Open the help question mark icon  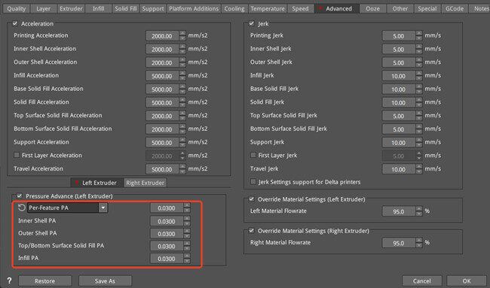click(9, 280)
